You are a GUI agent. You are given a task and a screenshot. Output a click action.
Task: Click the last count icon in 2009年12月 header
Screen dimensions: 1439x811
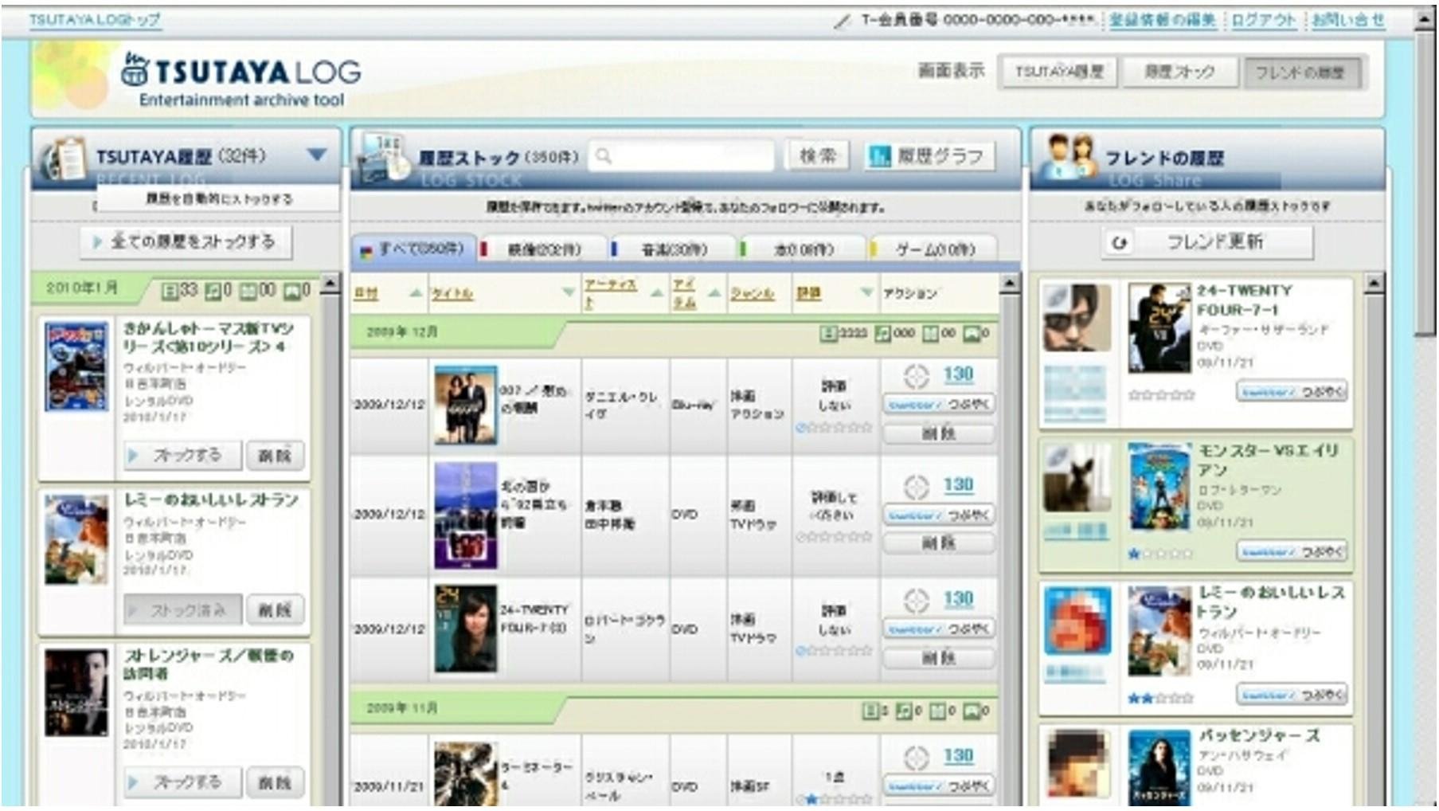coord(972,333)
